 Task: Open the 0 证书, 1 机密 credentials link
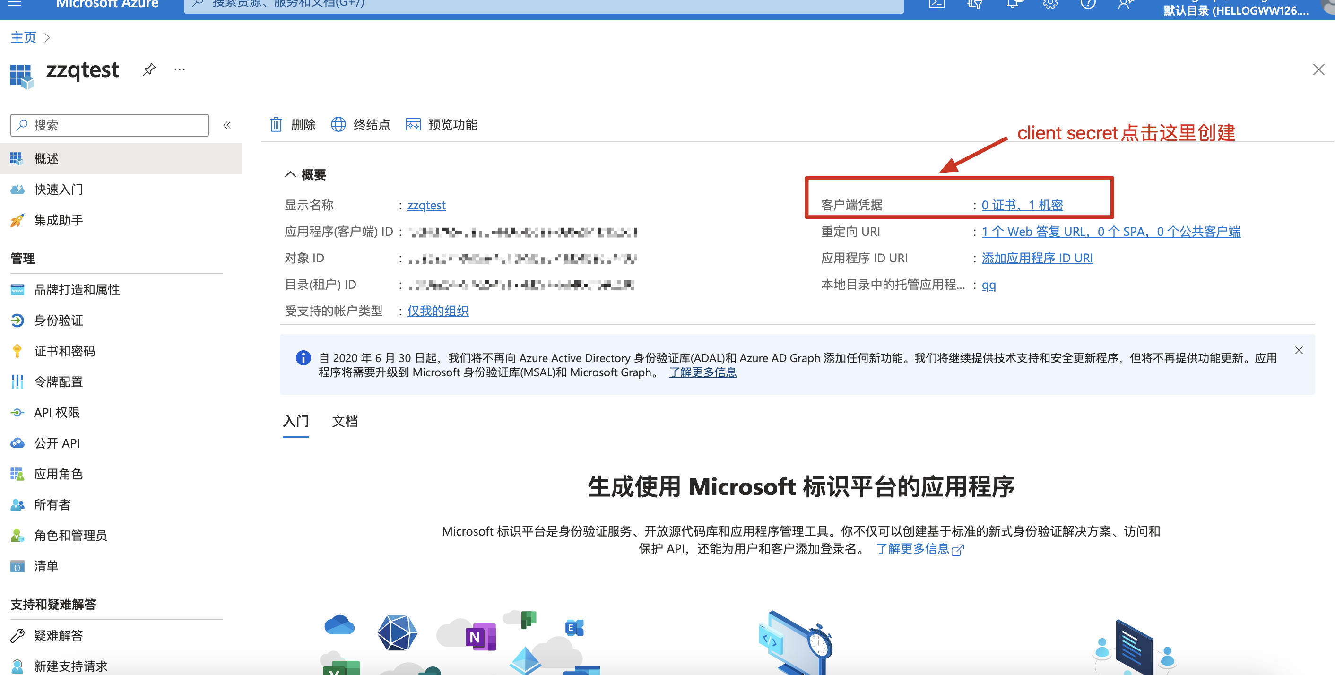click(x=1022, y=205)
